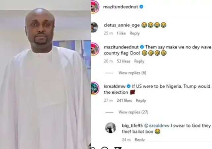Open the @isrealdmw mention link
The height and width of the screenshot is (149, 212).
pos(157,125)
